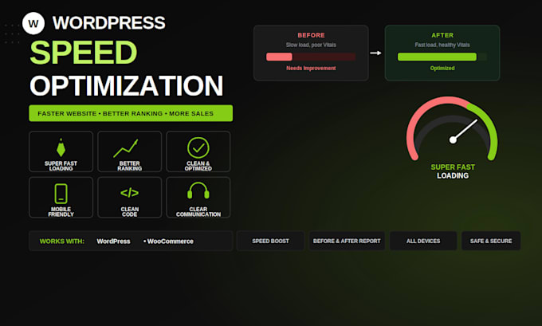Click the Speed Boost tag
Viewport: 542px width, 326px height.
point(270,241)
